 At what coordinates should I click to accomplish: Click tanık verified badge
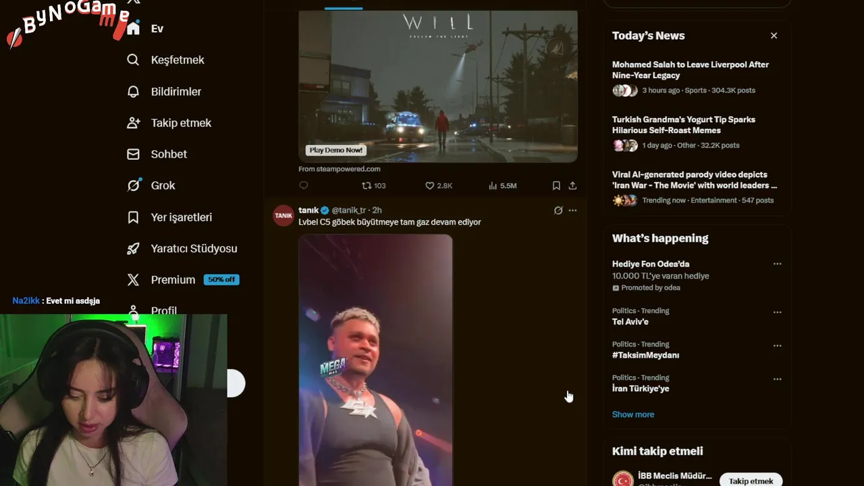point(325,211)
